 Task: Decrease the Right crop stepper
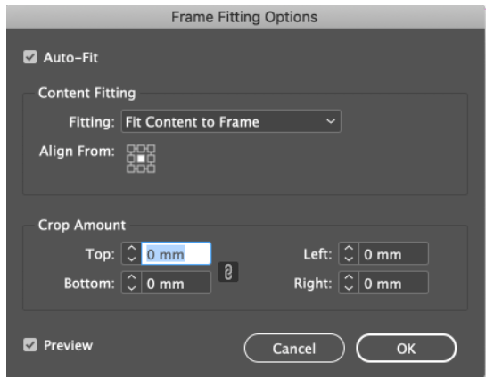coord(349,288)
